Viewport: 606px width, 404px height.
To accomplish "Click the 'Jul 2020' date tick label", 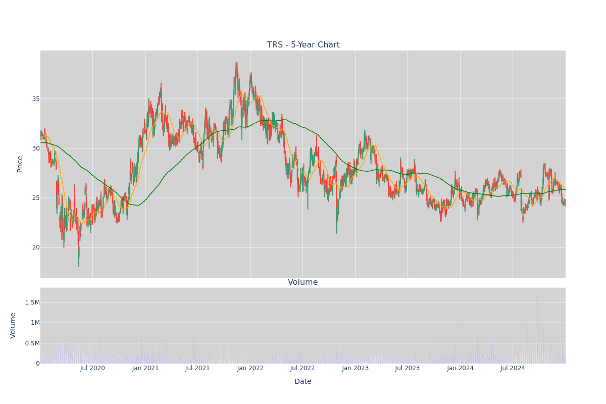I will pyautogui.click(x=92, y=368).
